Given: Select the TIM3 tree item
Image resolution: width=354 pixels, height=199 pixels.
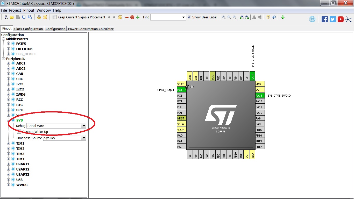Looking at the screenshot, I should (20, 154).
